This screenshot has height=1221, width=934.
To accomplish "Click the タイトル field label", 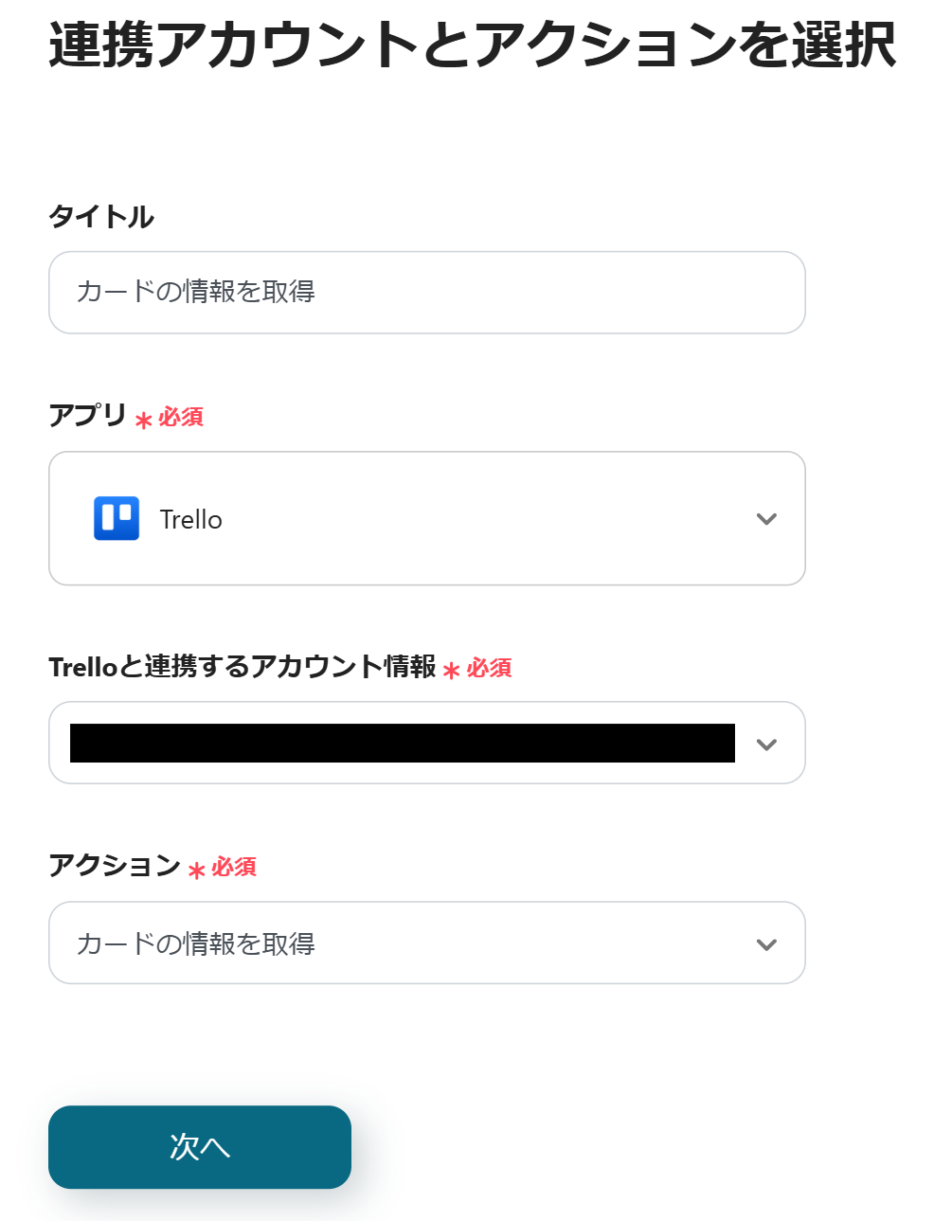I will point(101,217).
